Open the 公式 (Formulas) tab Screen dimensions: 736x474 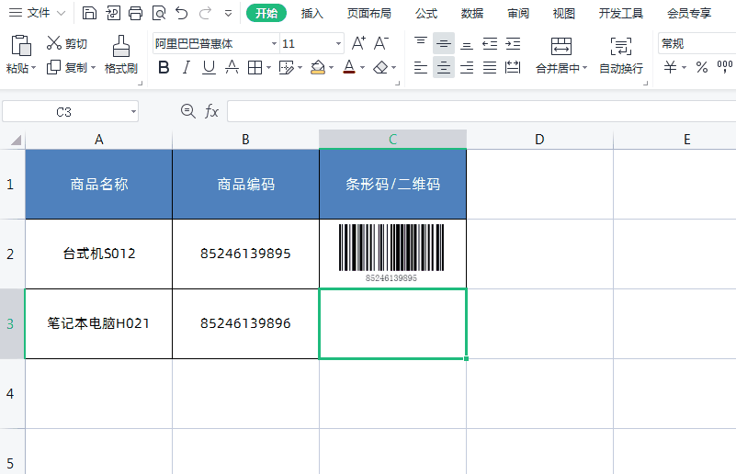pos(425,14)
